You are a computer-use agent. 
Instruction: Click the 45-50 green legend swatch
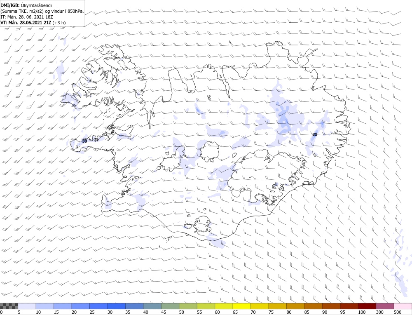coord(170,306)
